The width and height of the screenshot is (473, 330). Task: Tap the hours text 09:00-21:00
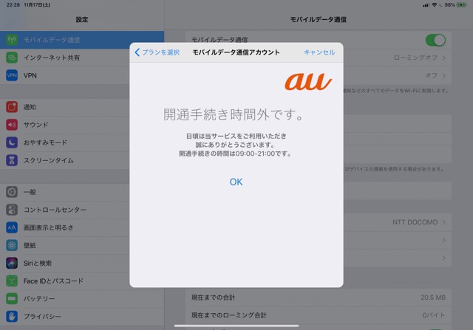(255, 154)
